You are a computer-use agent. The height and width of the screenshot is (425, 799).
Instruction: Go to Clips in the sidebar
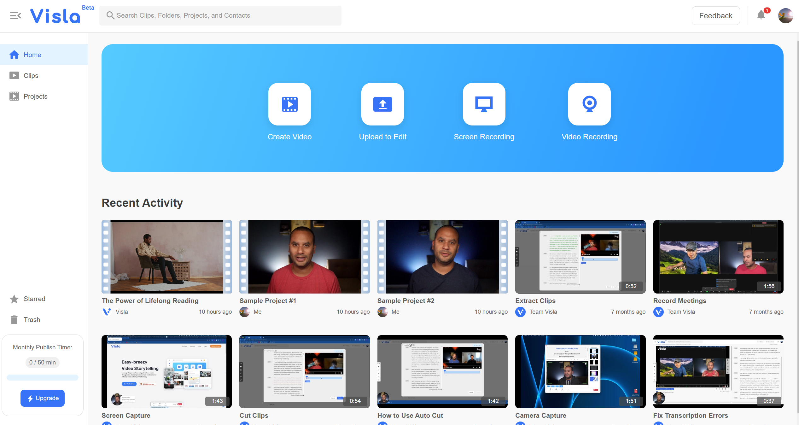click(31, 76)
